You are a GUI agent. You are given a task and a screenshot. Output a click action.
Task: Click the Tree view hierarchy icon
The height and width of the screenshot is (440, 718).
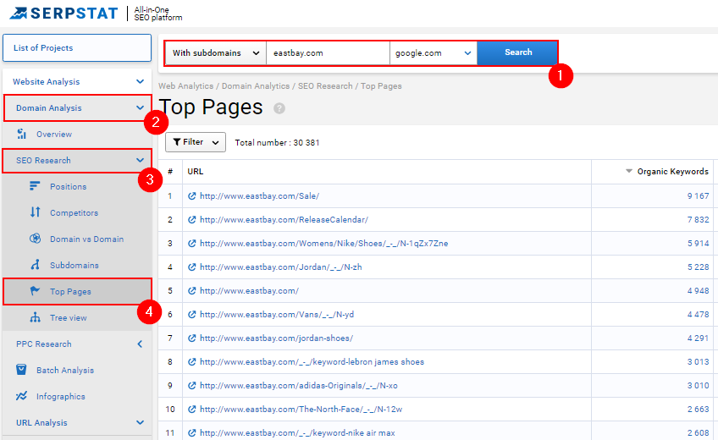36,317
